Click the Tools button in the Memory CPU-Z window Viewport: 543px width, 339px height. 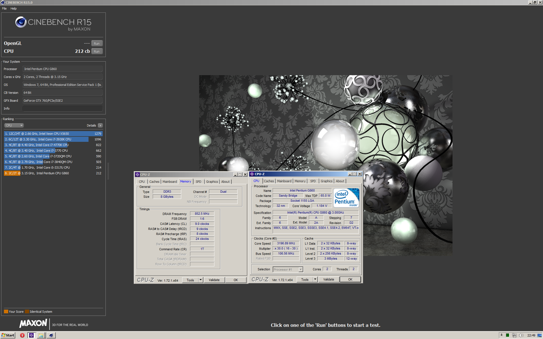pos(190,280)
